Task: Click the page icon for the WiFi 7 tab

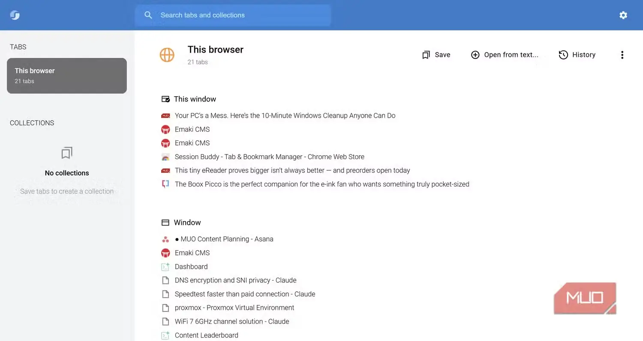Action: (165, 321)
